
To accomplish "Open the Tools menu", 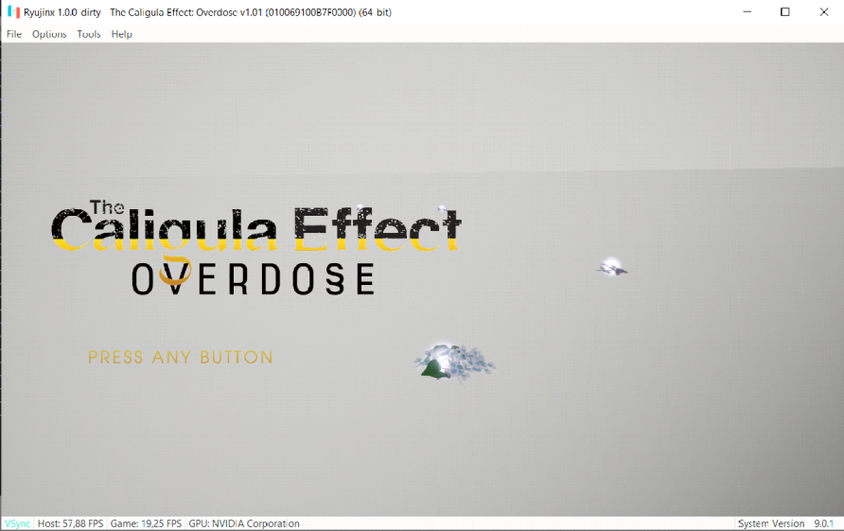I will 89,34.
